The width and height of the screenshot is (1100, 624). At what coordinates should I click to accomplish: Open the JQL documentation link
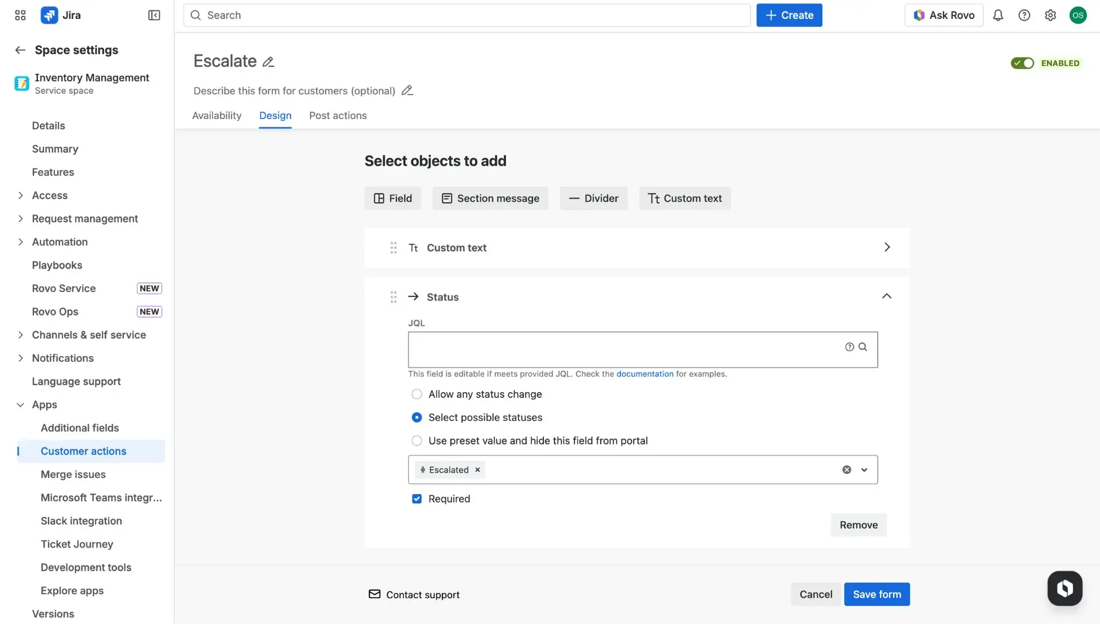(x=645, y=374)
